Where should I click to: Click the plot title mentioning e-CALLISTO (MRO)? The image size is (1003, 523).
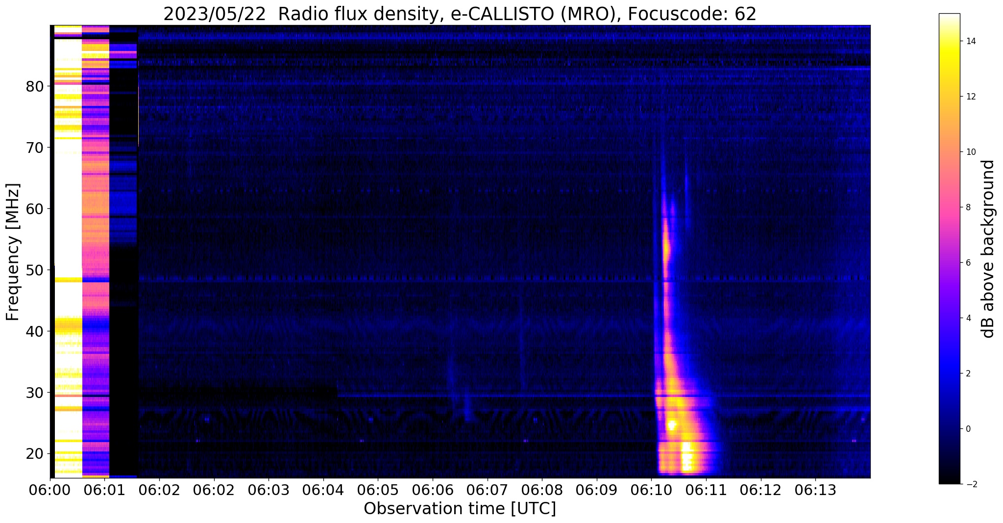pos(460,14)
